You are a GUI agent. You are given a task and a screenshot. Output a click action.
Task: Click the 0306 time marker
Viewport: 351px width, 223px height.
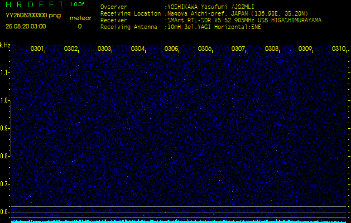coord(205,49)
